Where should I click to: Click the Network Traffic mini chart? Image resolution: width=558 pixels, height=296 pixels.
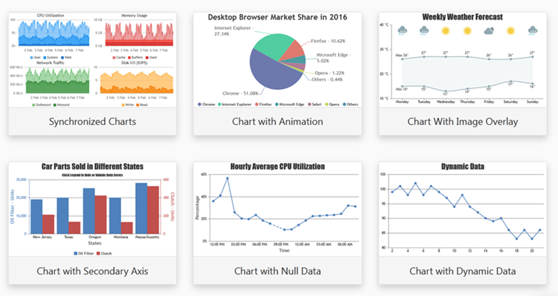[57, 80]
